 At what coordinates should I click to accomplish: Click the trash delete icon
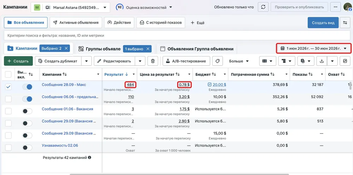point(153,61)
